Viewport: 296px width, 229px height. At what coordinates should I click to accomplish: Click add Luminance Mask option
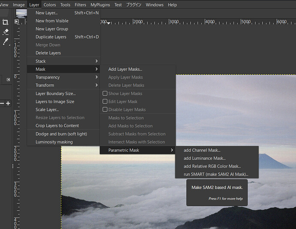point(204,159)
